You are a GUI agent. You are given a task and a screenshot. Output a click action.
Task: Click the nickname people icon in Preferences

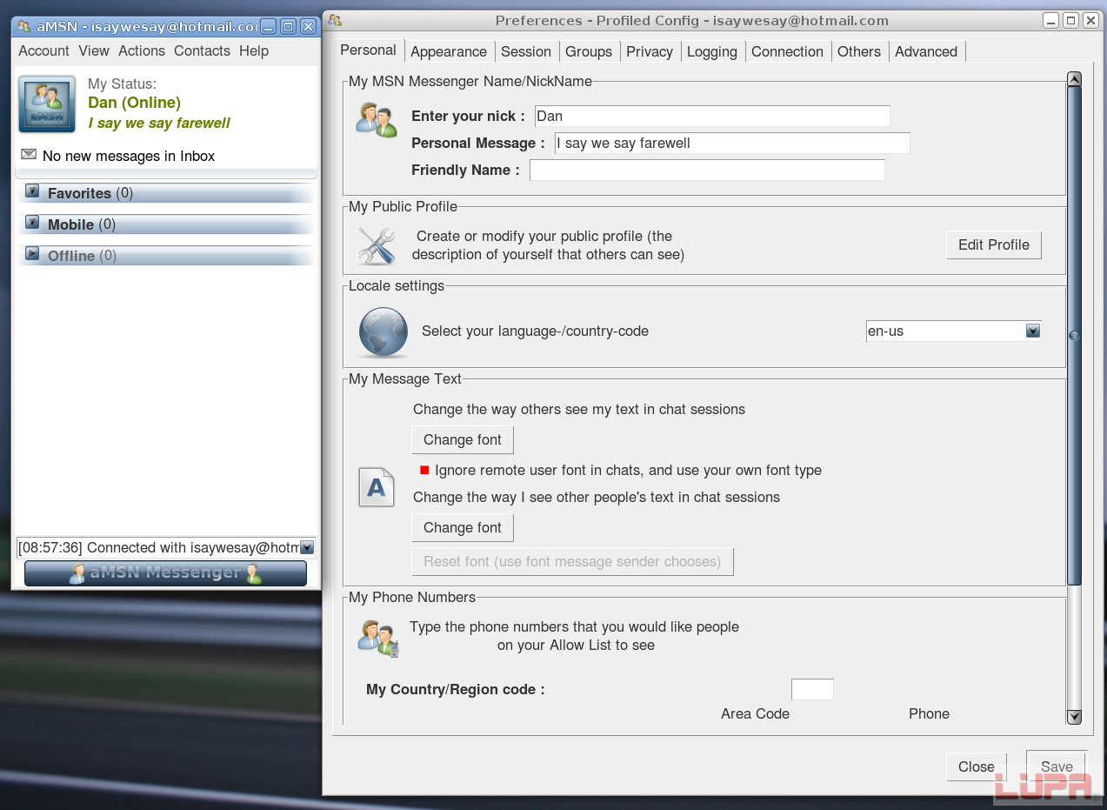[x=377, y=119]
